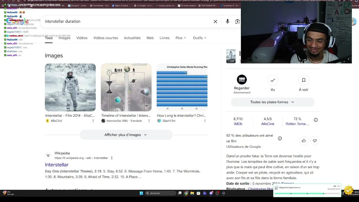The width and height of the screenshot is (359, 202).
Task: Click the SlashFilm source icon
Action: (159, 121)
